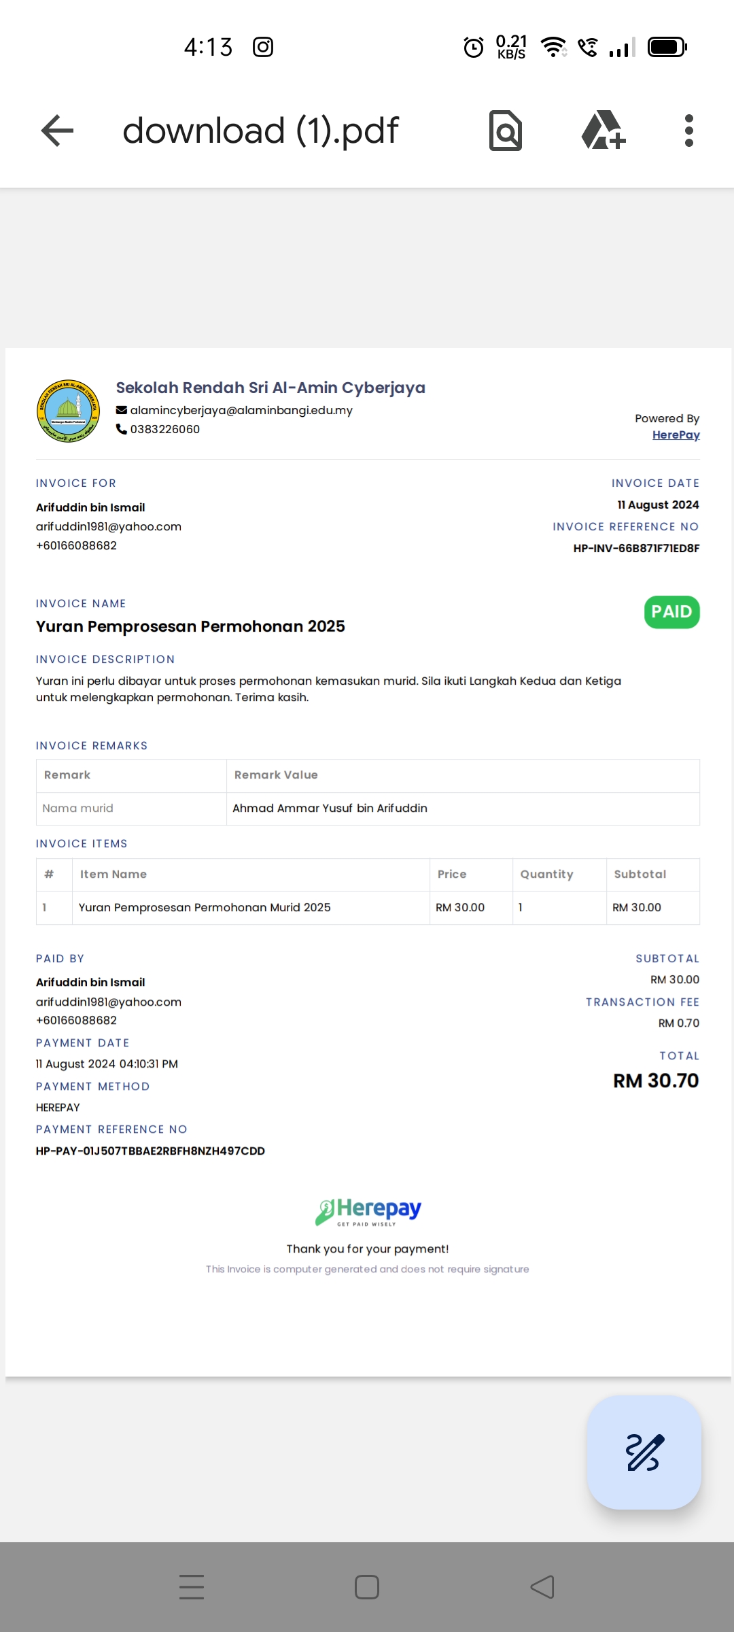Tap the annotate pen floating button

(x=644, y=1452)
